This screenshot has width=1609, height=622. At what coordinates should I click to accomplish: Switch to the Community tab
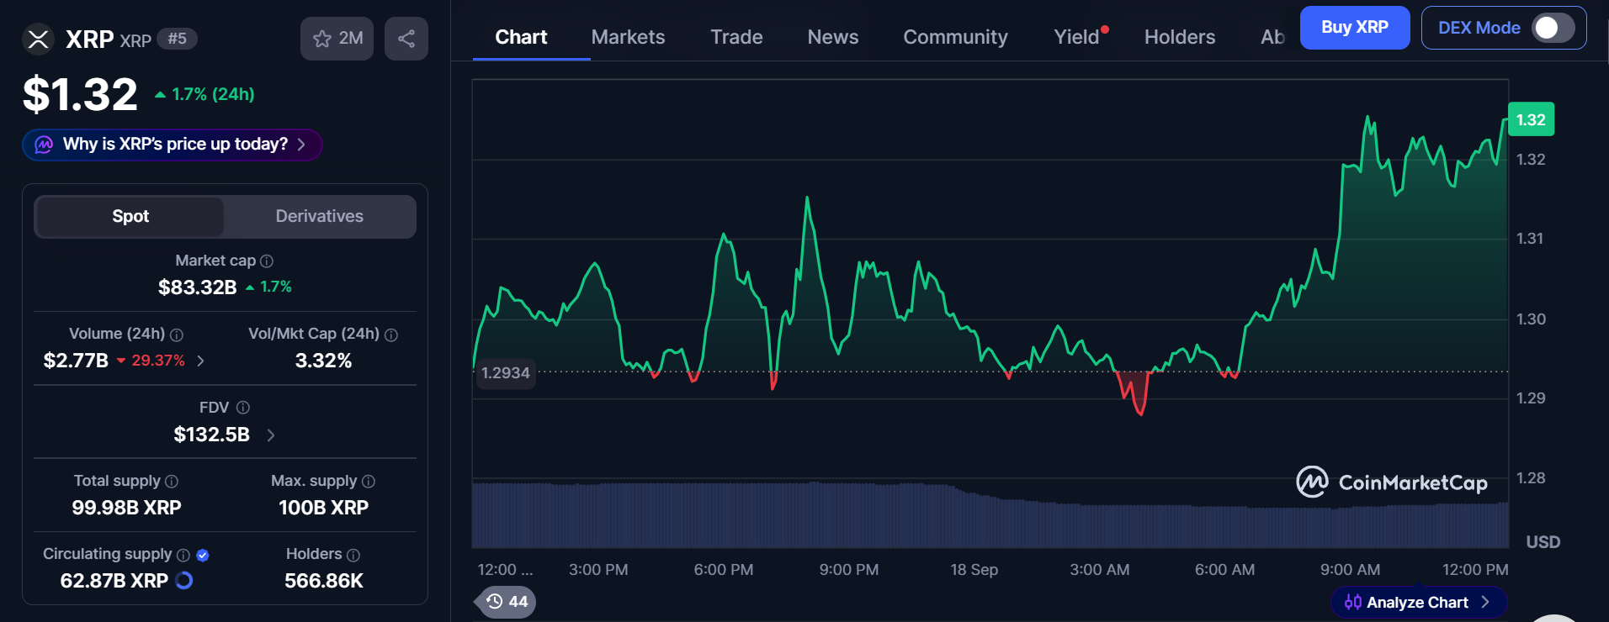coord(955,37)
